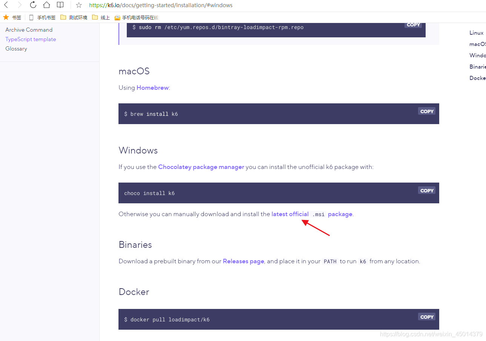Click the browser back arrow
The height and width of the screenshot is (341, 486).
tap(6, 5)
